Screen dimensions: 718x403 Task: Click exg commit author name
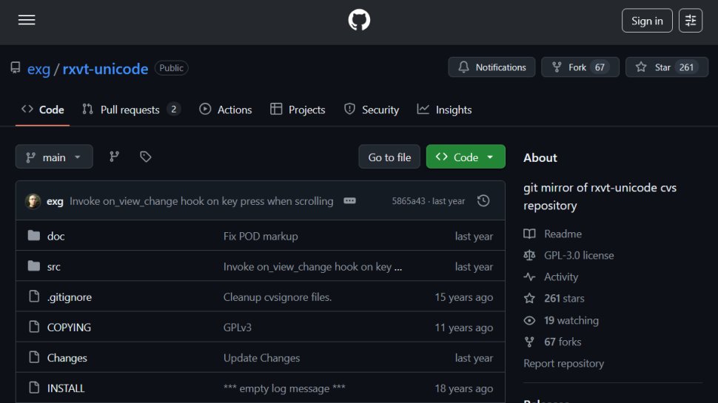point(55,201)
